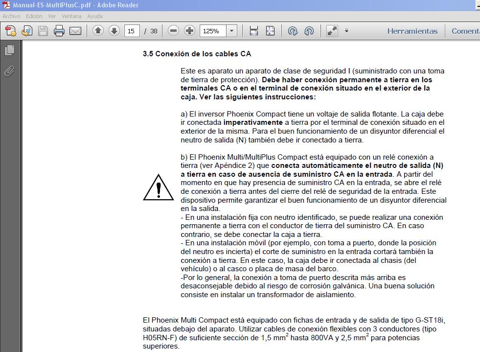
Task: Click the bold word 'imperativamente'
Action: [253, 122]
